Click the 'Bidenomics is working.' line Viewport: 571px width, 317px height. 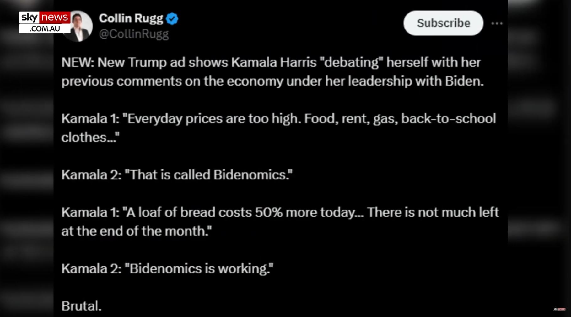(x=167, y=269)
